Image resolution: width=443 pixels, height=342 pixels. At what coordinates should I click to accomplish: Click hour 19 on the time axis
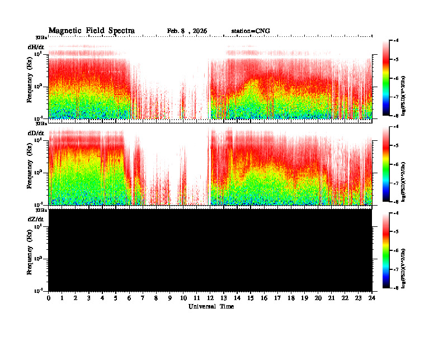pos(304,298)
